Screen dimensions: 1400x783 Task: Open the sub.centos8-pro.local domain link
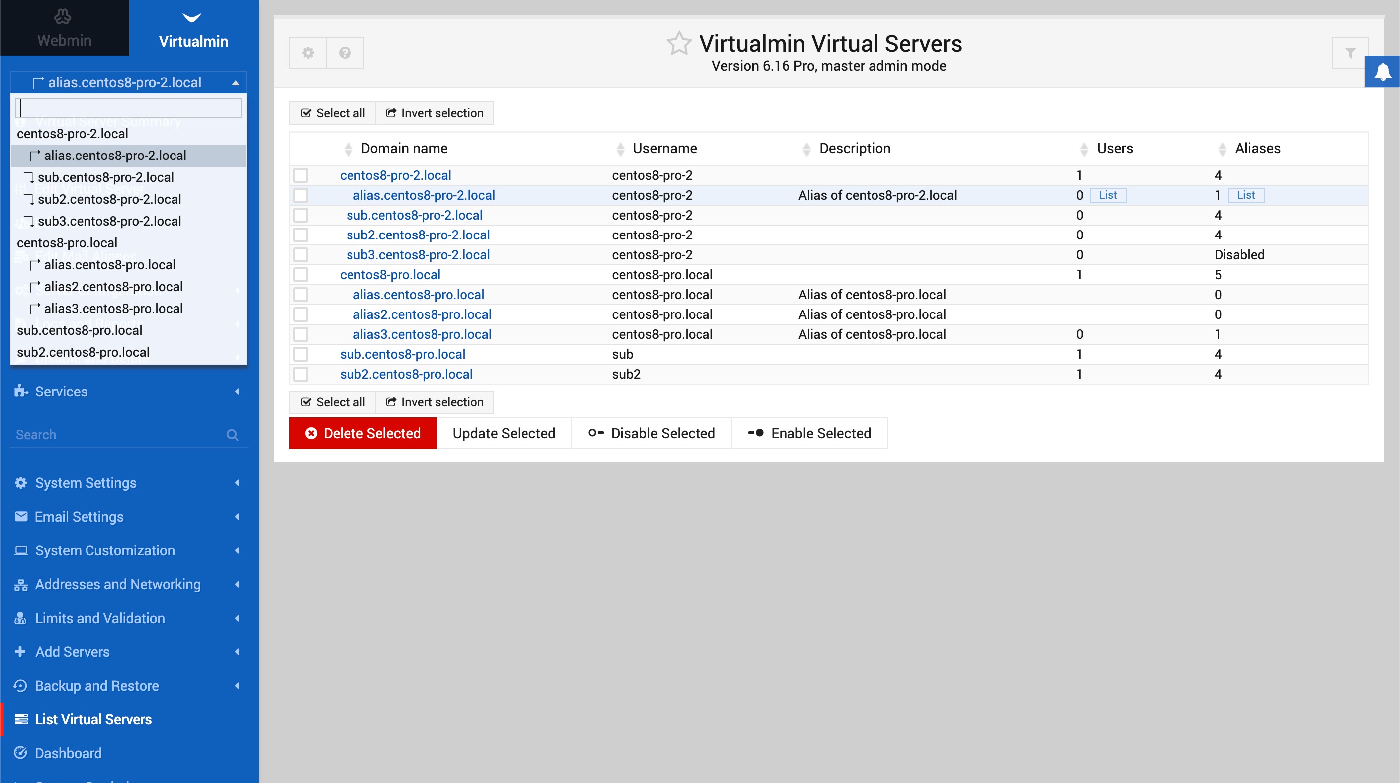pyautogui.click(x=403, y=354)
